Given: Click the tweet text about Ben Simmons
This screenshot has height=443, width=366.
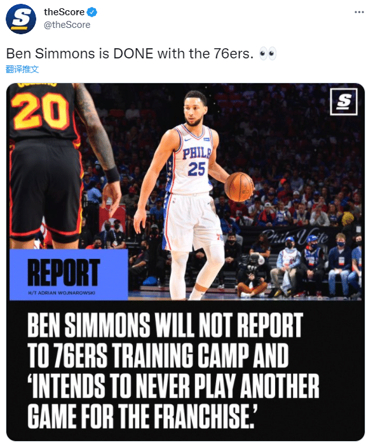Looking at the screenshot, I should [130, 54].
